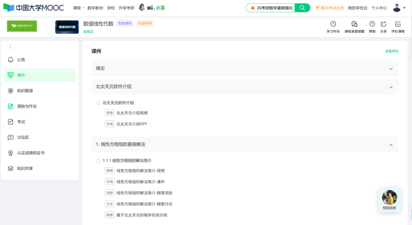Go to 测验与作业 in sidebar
The image size is (412, 225).
27,106
